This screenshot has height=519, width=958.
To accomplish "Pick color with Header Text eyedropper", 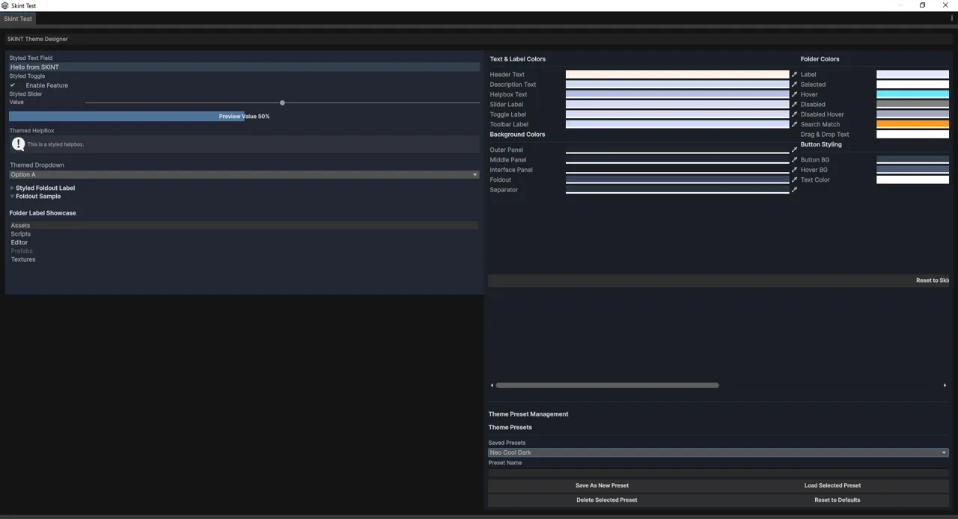I will [x=794, y=75].
